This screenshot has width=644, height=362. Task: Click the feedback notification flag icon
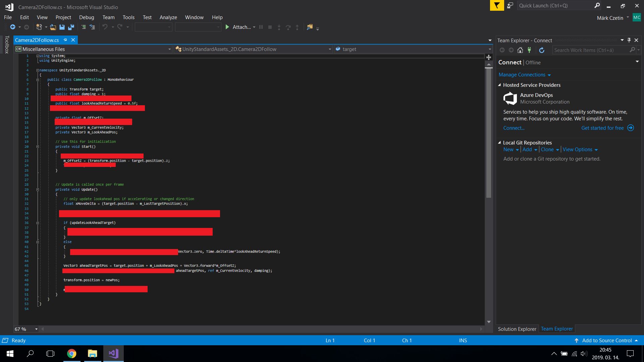click(497, 6)
